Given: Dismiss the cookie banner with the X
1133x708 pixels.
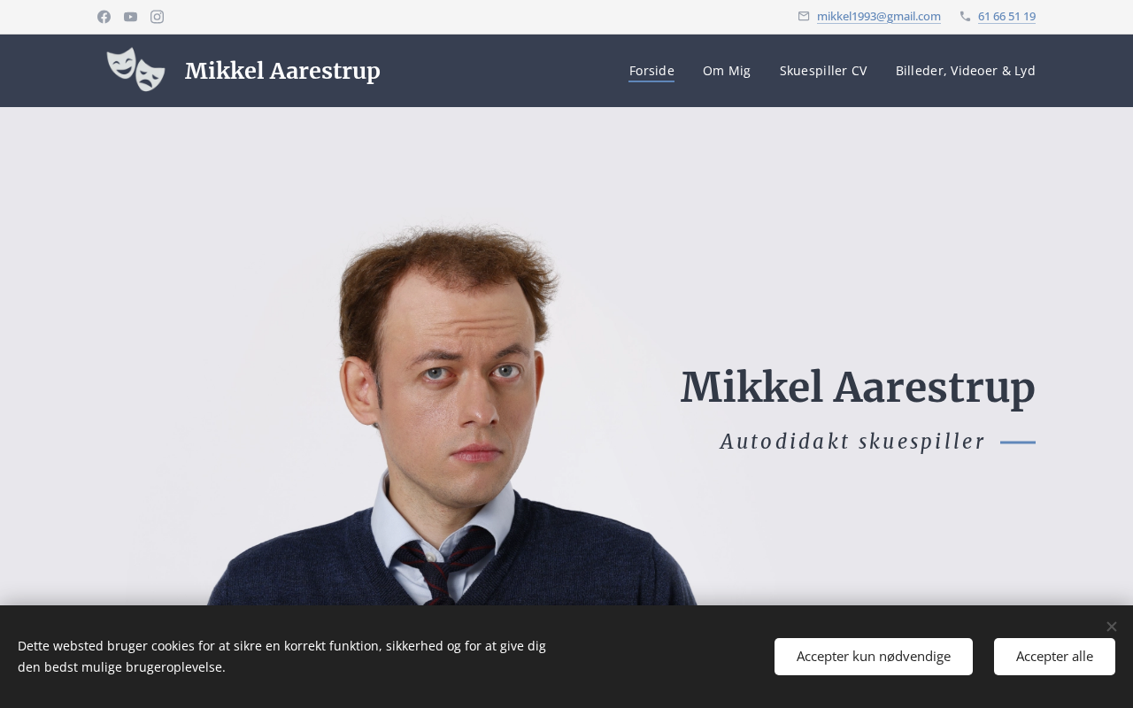Looking at the screenshot, I should coord(1111,627).
